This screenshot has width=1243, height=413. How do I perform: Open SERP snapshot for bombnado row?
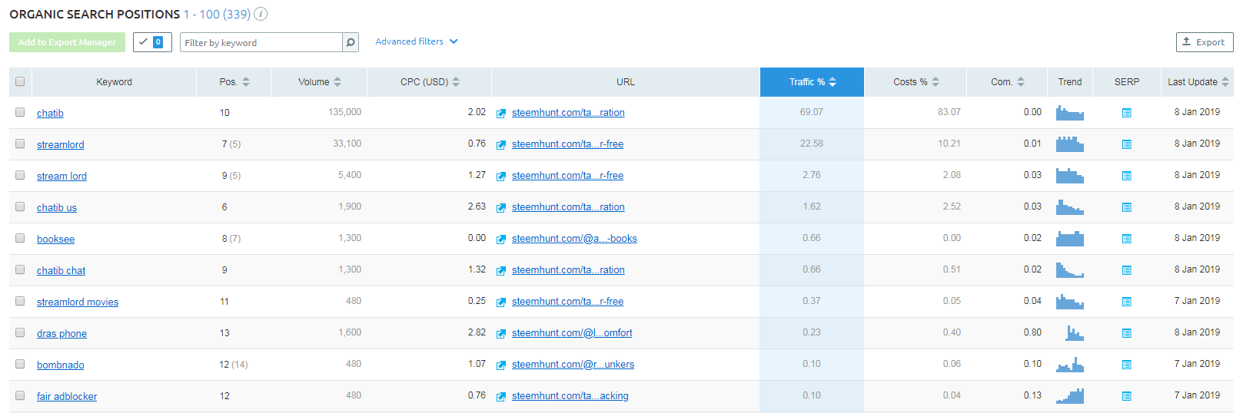tap(1126, 365)
